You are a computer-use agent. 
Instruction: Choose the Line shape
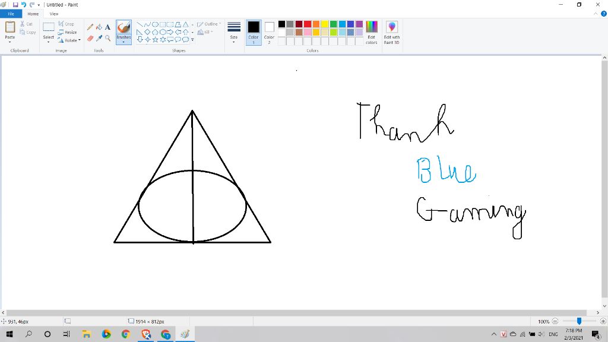tap(140, 24)
